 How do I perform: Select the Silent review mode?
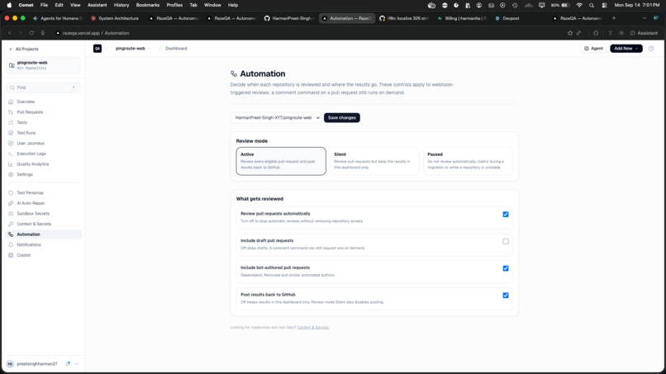click(x=374, y=161)
